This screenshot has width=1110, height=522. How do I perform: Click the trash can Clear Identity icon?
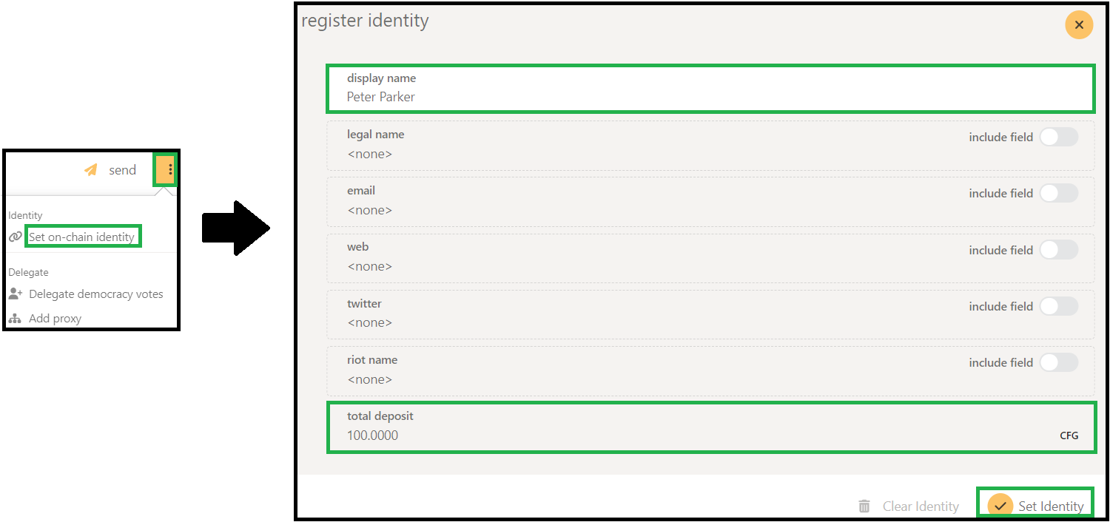tap(864, 506)
